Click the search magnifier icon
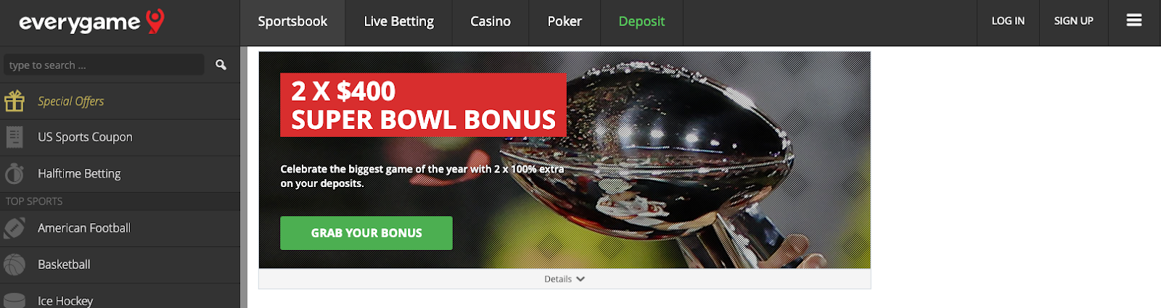This screenshot has width=1161, height=308. tap(221, 65)
